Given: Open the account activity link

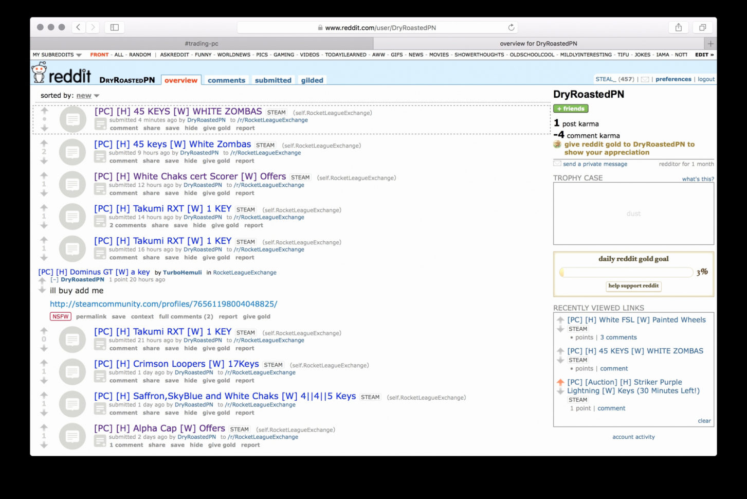Looking at the screenshot, I should pyautogui.click(x=633, y=437).
